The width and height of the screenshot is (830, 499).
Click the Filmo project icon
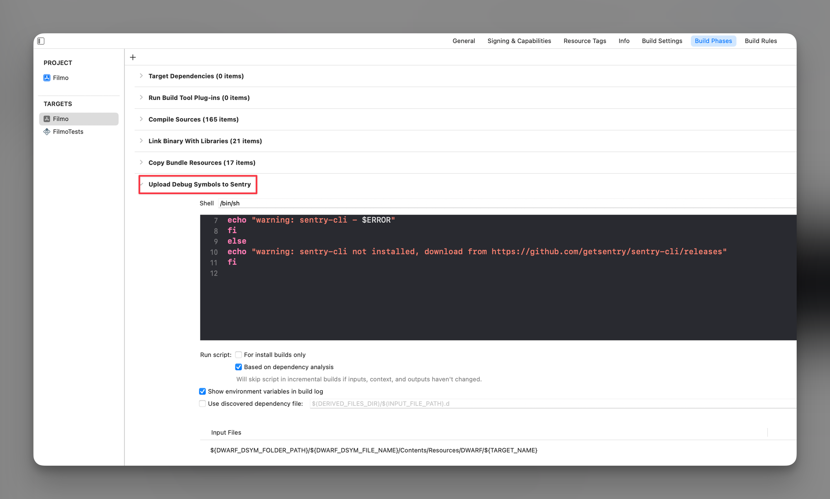pos(47,78)
